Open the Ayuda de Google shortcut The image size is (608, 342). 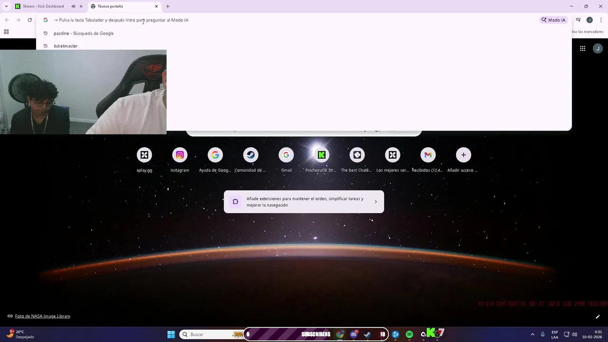pyautogui.click(x=215, y=160)
